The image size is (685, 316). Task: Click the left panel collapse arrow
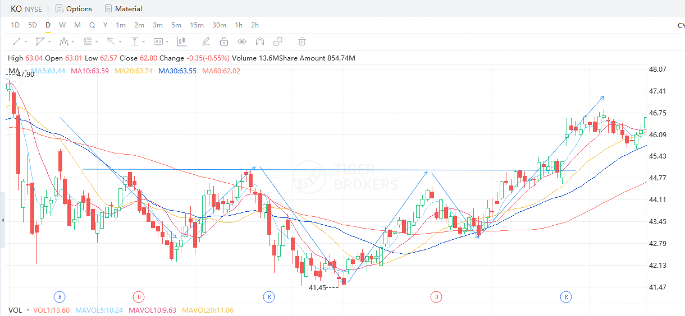coord(2,221)
